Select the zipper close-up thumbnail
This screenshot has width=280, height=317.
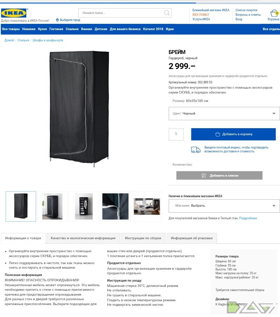click(x=115, y=206)
